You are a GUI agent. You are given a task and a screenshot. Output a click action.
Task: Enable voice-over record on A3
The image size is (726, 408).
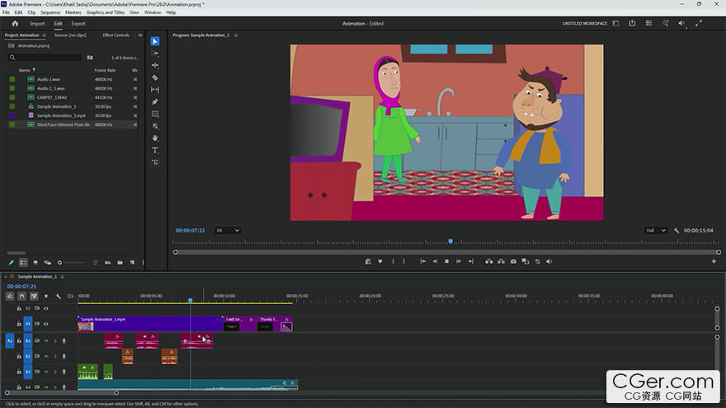coord(64,372)
